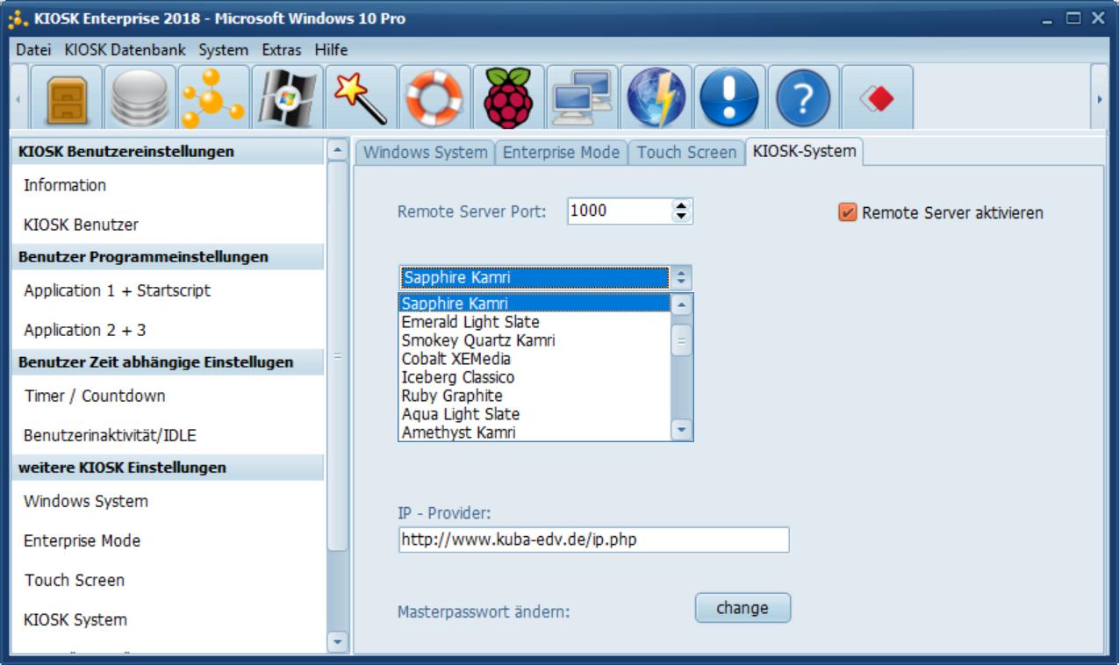Launch the magic wand wizard icon
The width and height of the screenshot is (1119, 665).
coord(362,99)
